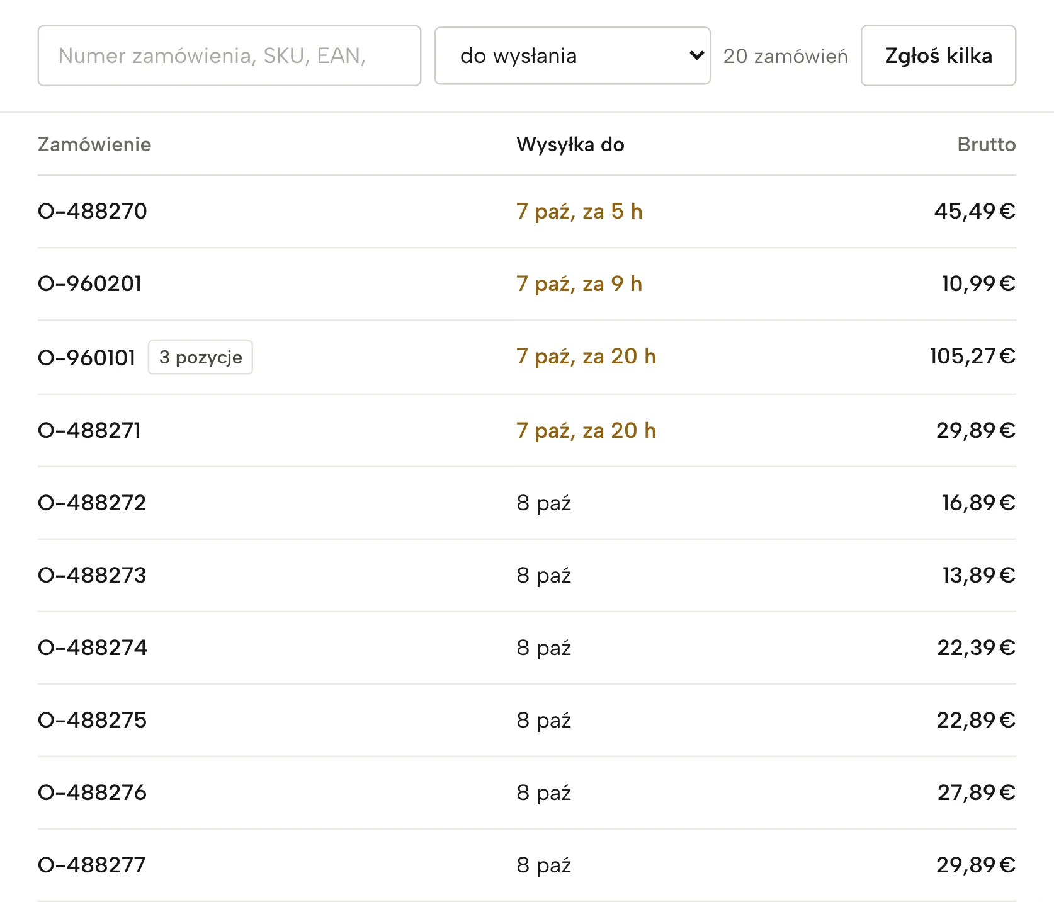Screen dimensions: 1054x902
Task: Open the 'do wysłania' status dropdown
Action: tap(572, 55)
